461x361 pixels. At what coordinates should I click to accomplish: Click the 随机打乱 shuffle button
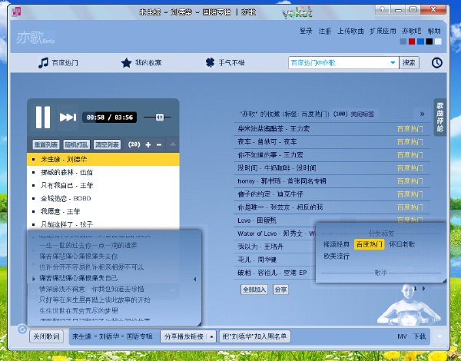coord(76,144)
